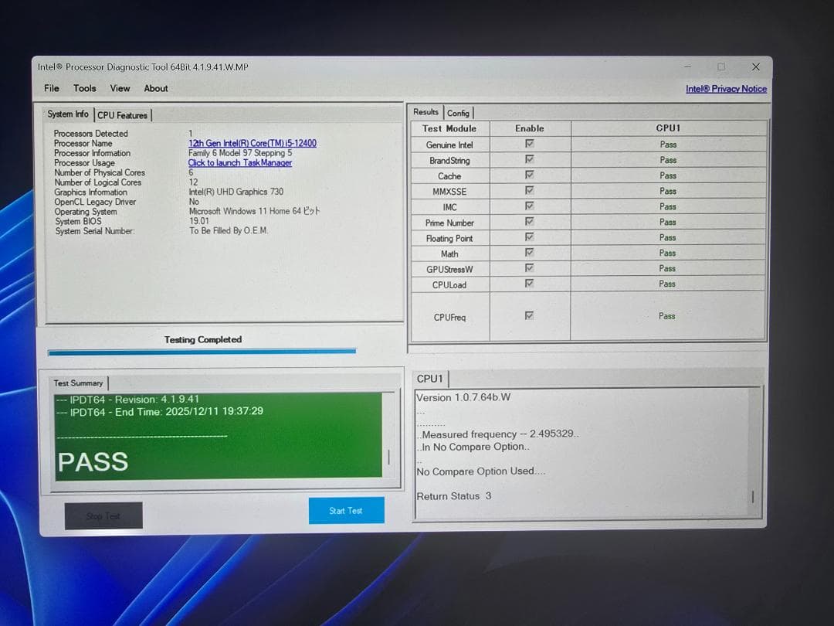Image resolution: width=834 pixels, height=626 pixels.
Task: Toggle the Floating Point test checkbox
Action: pos(530,238)
